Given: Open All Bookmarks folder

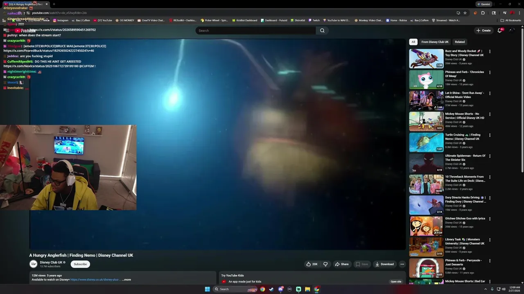Looking at the screenshot, I should 511,20.
